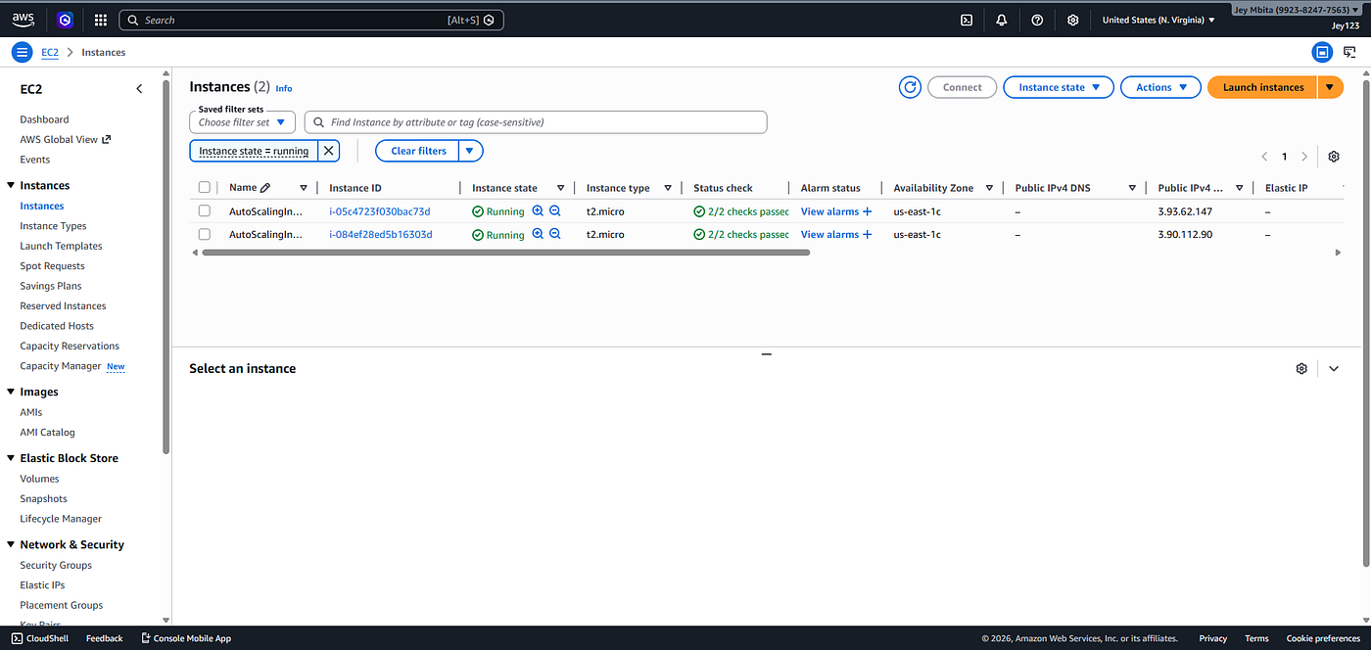
Task: Go to next page arrow
Action: pyautogui.click(x=1304, y=157)
